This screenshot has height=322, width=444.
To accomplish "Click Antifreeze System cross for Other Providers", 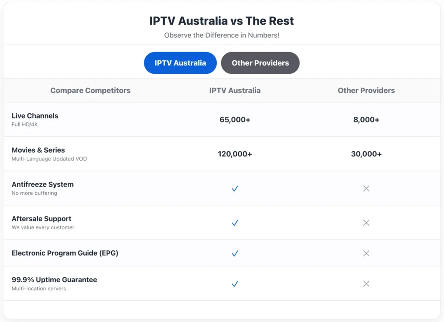I will [x=366, y=188].
